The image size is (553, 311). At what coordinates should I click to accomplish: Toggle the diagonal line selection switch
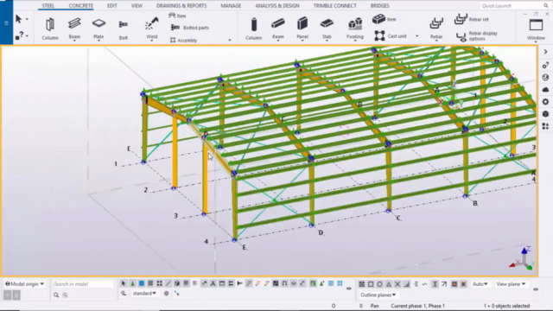coord(168,283)
